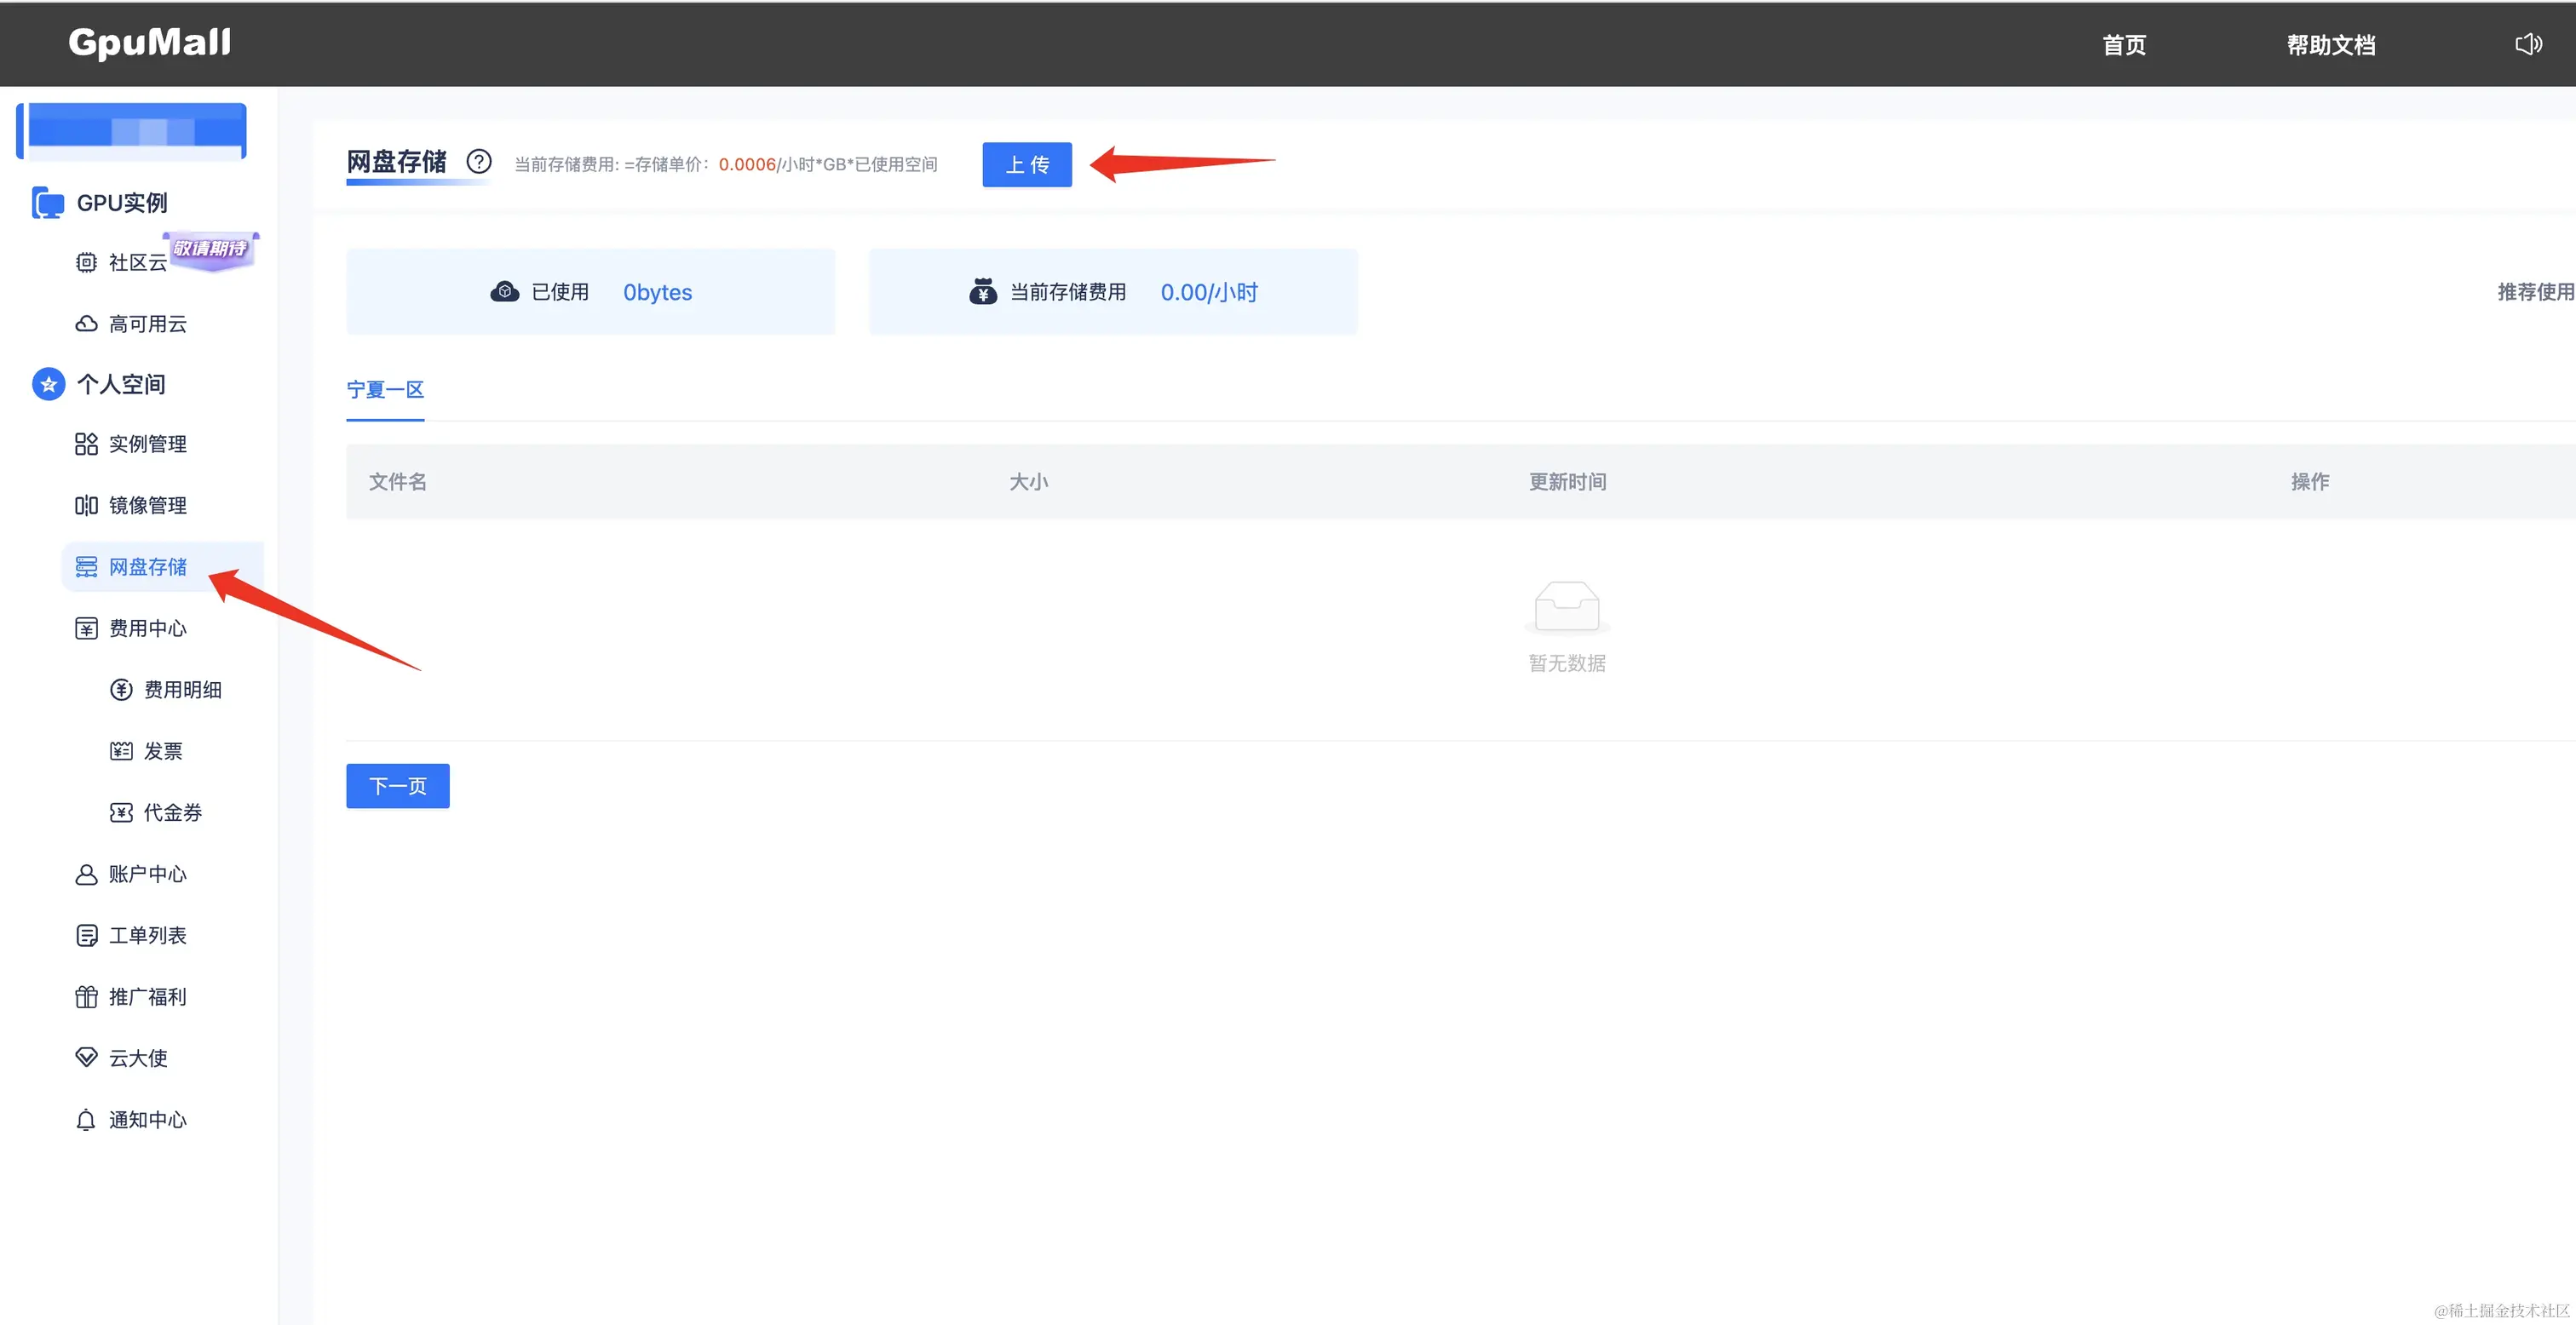Image resolution: width=2576 pixels, height=1325 pixels.
Task: Open 高可用云 in the sidebar
Action: (147, 324)
